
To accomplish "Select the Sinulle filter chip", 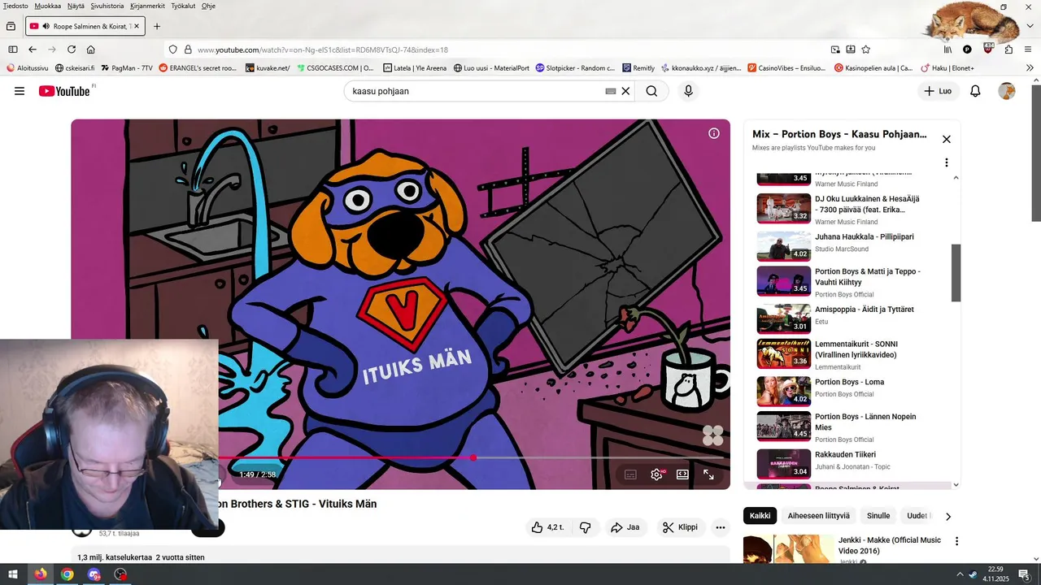I will tap(878, 516).
